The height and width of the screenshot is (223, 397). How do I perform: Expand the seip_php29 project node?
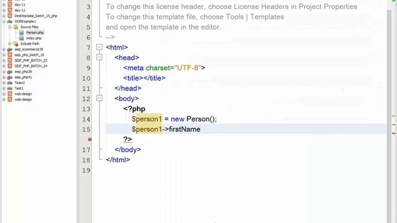click(x=4, y=72)
